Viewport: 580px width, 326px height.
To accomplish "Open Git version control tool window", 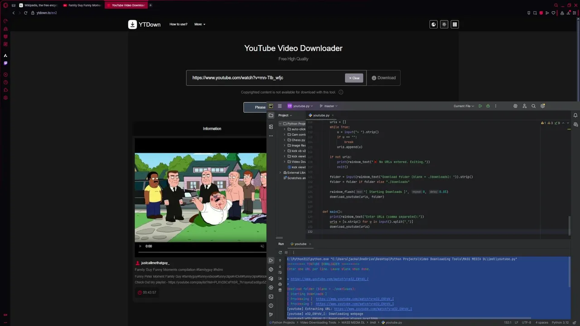I will [x=271, y=315].
